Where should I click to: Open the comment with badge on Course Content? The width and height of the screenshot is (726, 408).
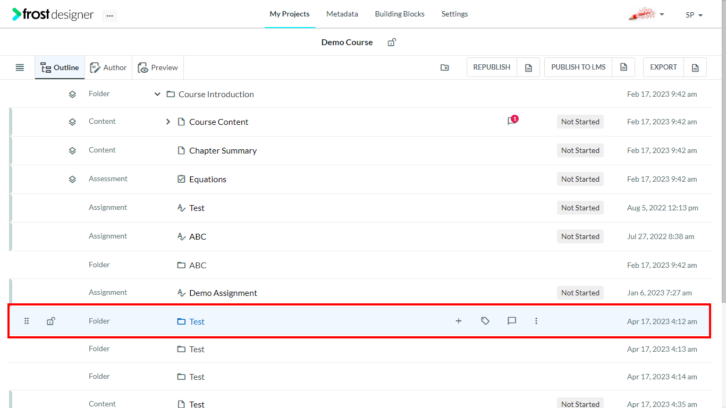[x=512, y=121]
